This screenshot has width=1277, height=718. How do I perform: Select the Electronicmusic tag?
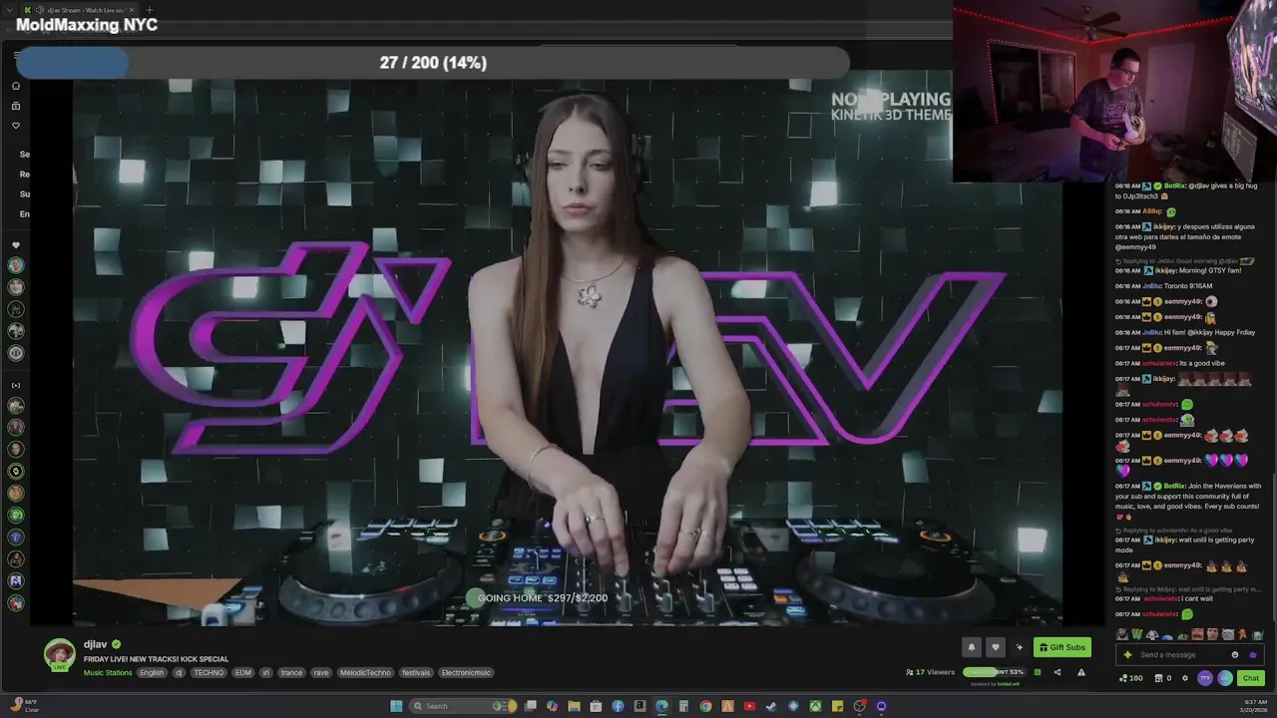[x=466, y=673]
